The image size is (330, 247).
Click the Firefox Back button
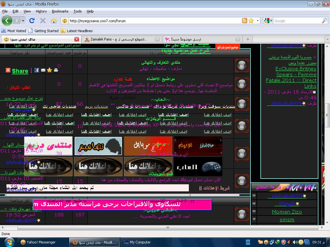point(7,21)
